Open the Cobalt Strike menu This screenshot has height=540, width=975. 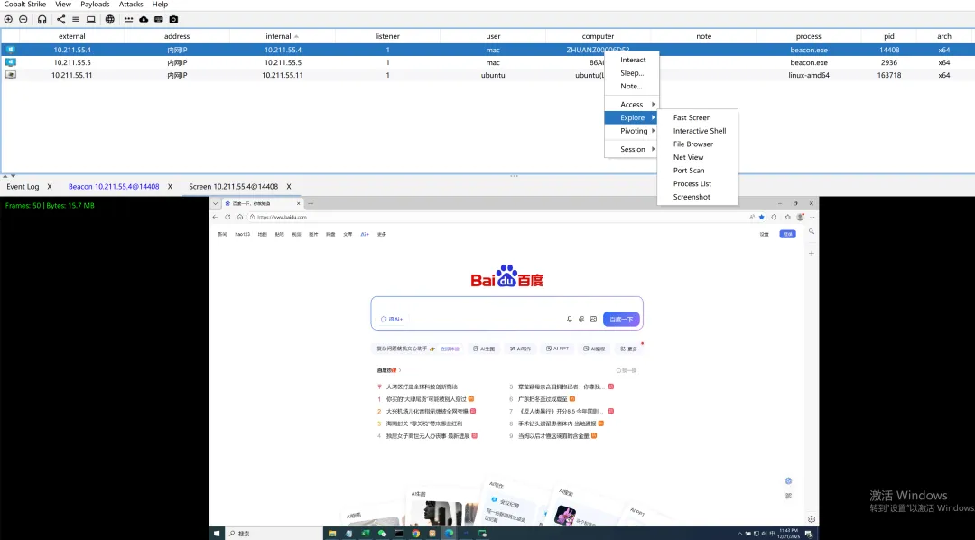click(25, 5)
